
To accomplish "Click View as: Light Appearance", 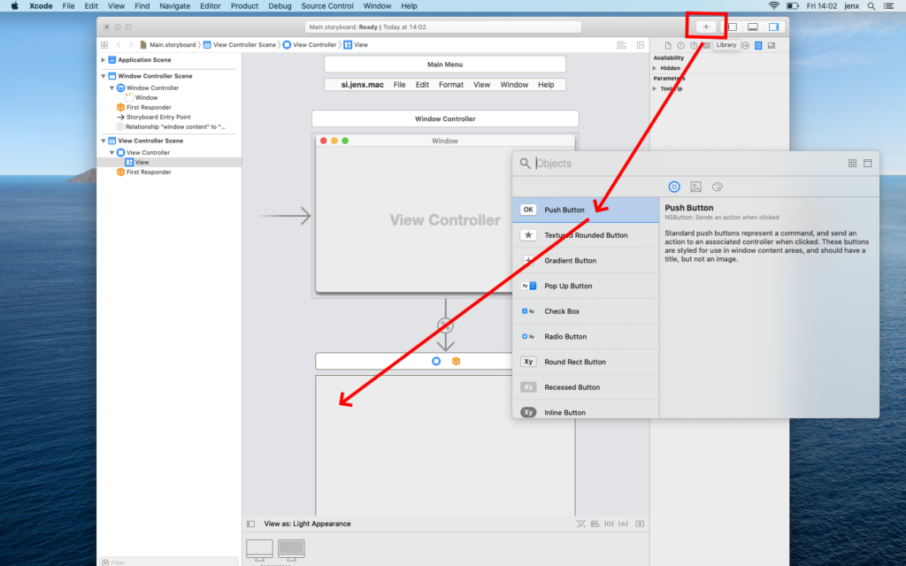I will pos(307,524).
